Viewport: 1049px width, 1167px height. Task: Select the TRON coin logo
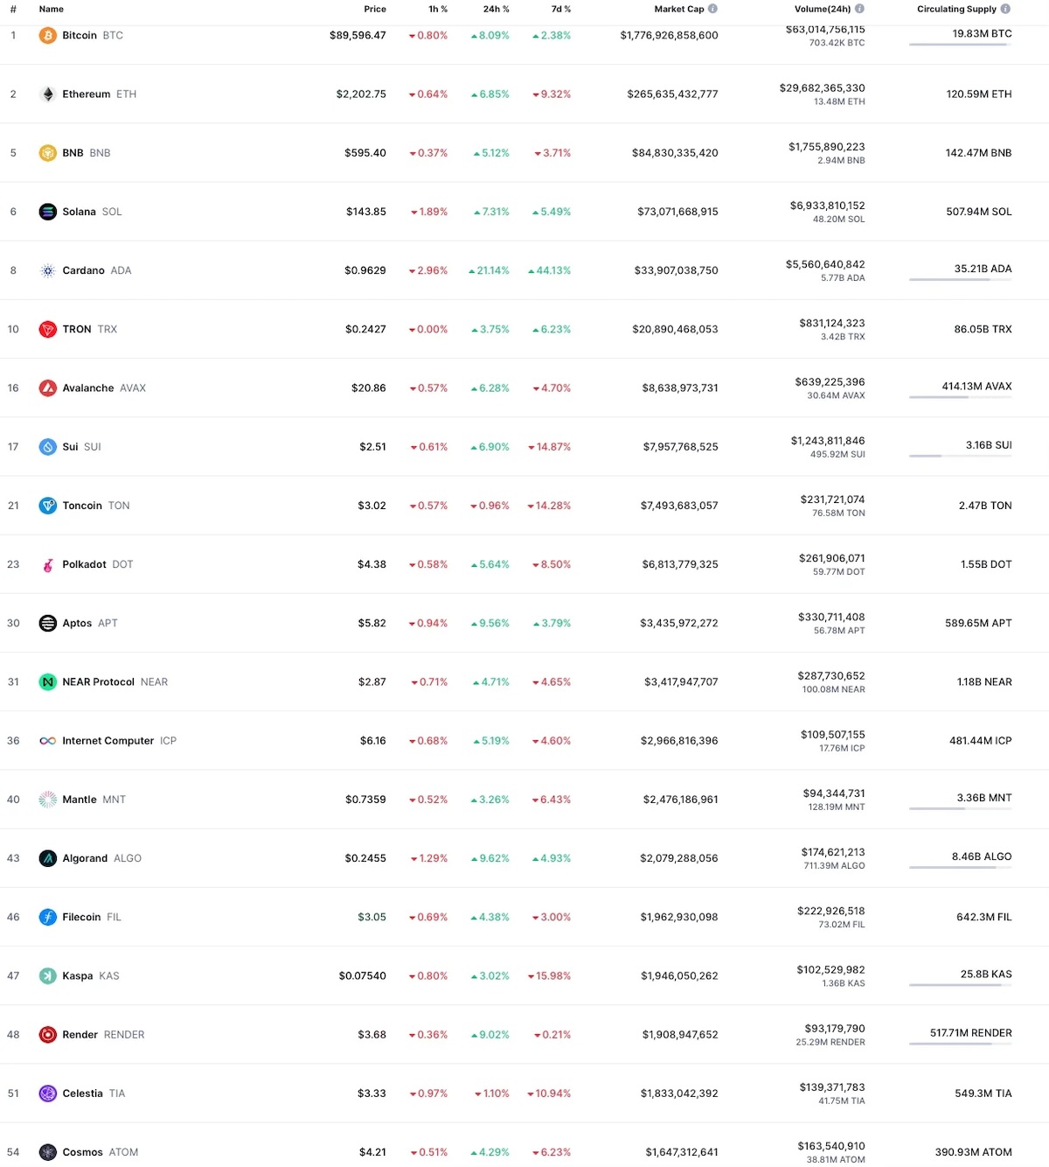pos(48,329)
